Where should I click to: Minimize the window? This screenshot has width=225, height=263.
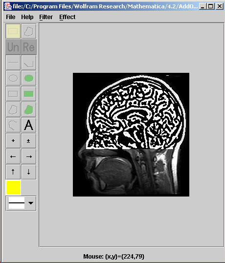tap(202, 6)
